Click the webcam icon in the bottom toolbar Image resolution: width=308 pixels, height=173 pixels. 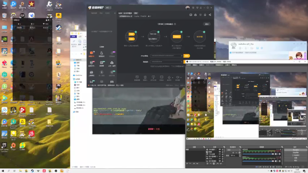point(145,77)
